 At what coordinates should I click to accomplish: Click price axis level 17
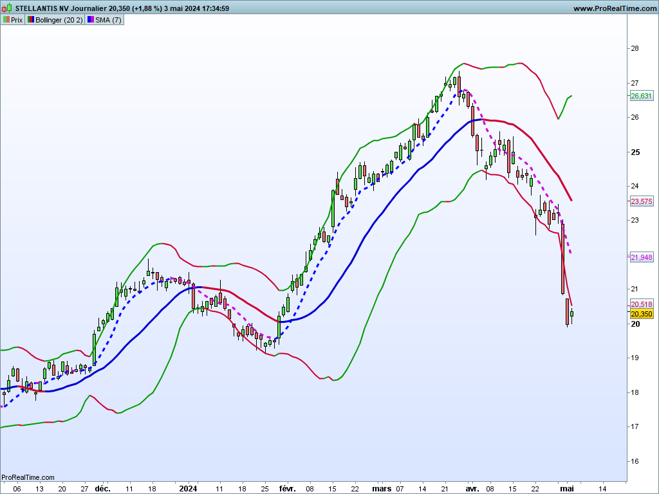click(635, 427)
